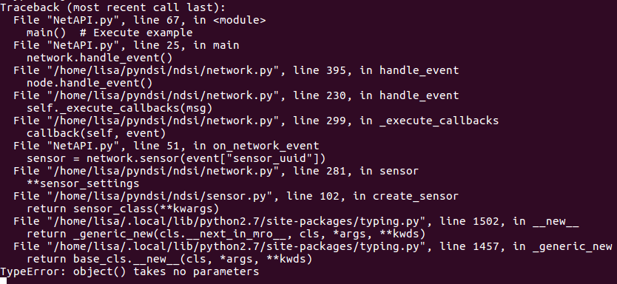Click the NetAPI.py line 25 in main entry
Screen dimensions: 617x284
tap(127, 45)
